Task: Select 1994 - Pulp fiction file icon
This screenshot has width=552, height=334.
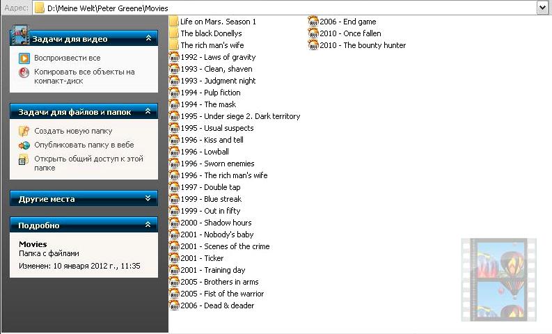Action: pyautogui.click(x=174, y=93)
